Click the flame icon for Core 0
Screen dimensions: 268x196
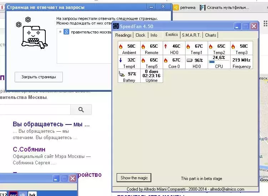tap(166, 60)
